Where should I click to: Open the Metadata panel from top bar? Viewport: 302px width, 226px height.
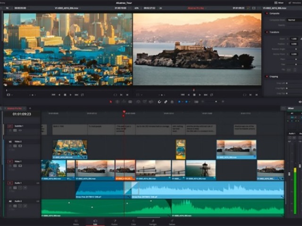coord(295,3)
